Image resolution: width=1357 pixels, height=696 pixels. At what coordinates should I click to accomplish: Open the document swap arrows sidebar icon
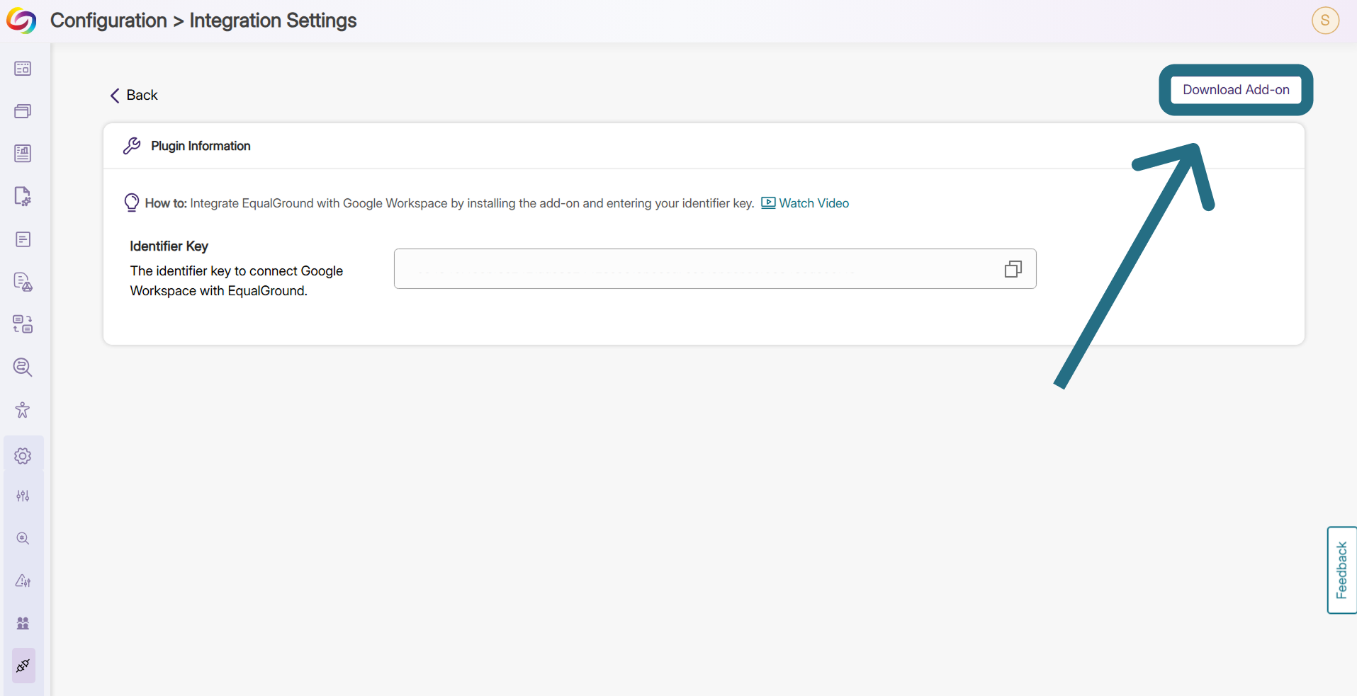23,324
